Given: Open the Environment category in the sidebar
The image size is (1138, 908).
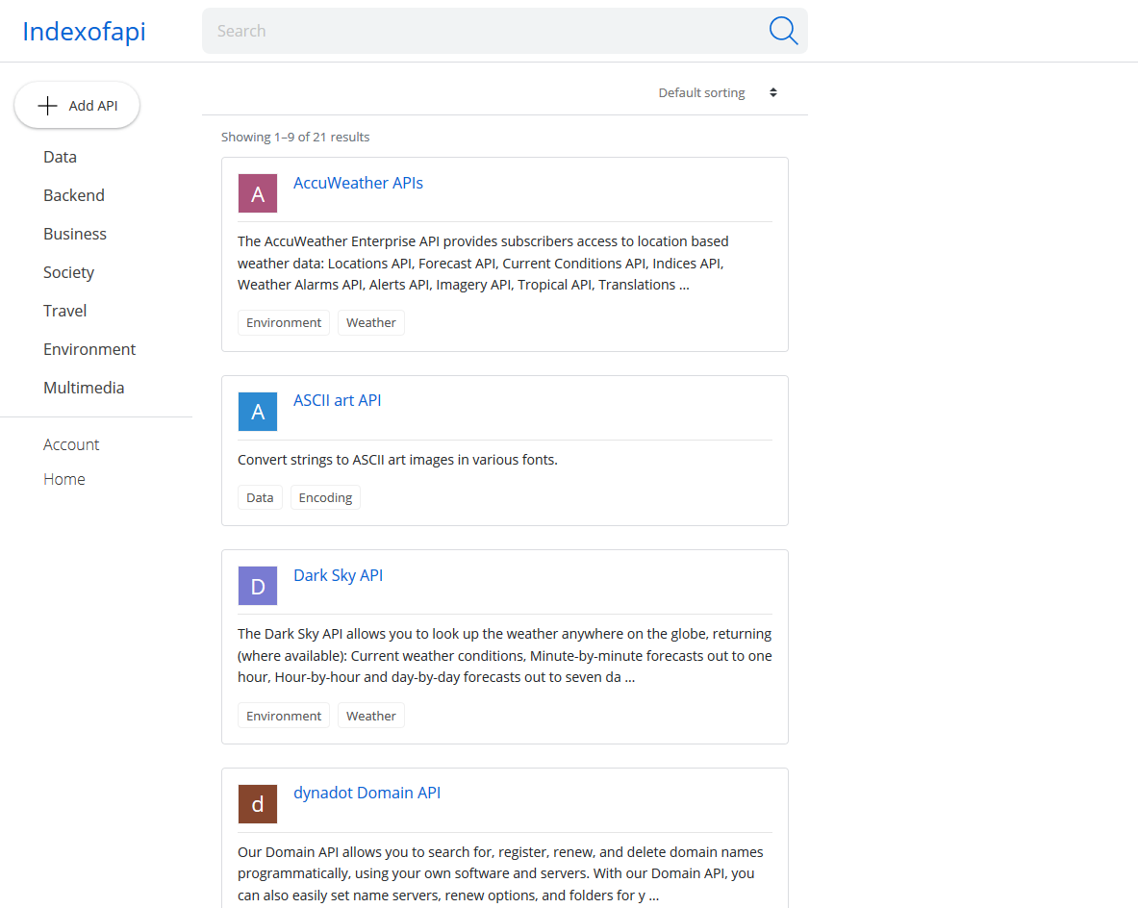Looking at the screenshot, I should coord(89,349).
